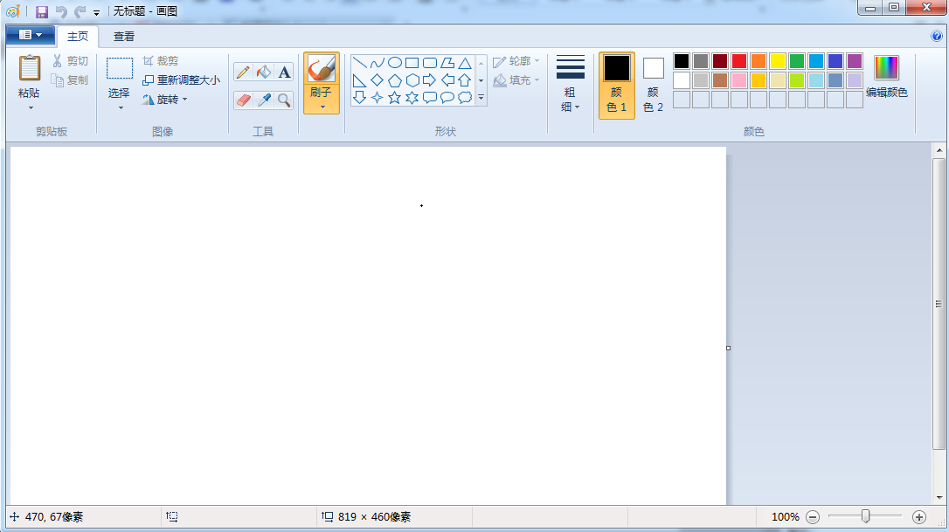
Task: Click 重新调整大小 (Resize) button
Action: click(x=181, y=79)
